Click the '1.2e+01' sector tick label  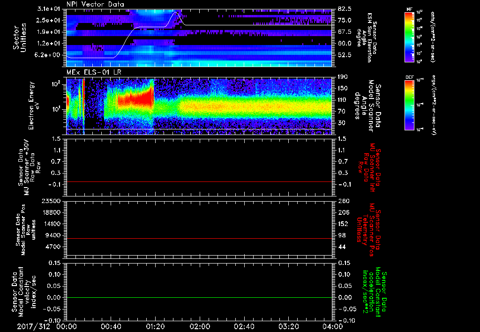49,44
